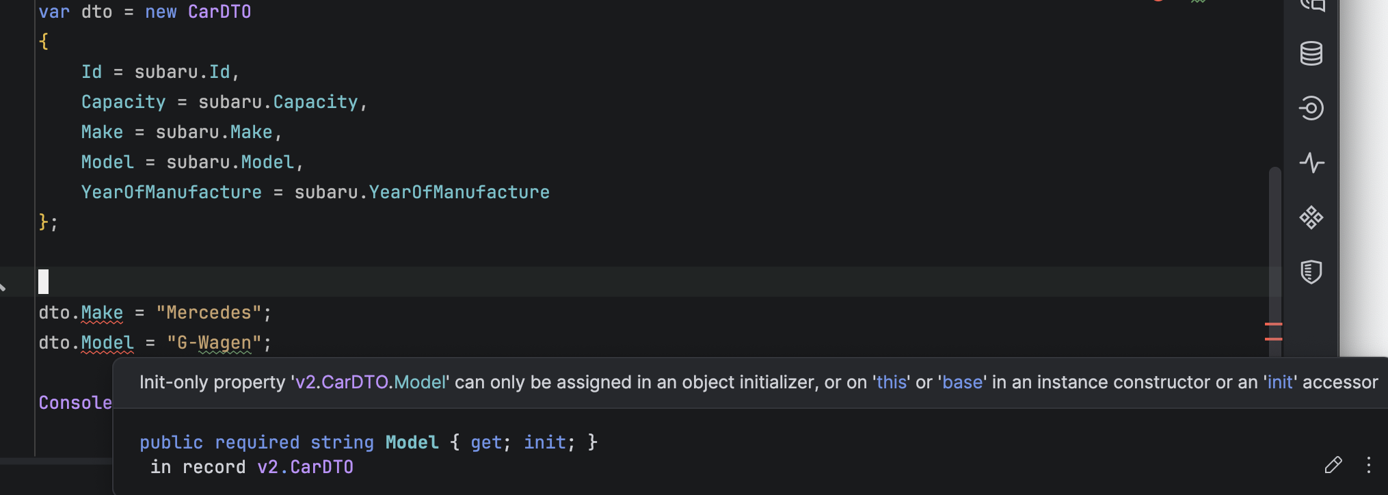
Task: Click the partially visible search icon top right
Action: click(x=1313, y=5)
